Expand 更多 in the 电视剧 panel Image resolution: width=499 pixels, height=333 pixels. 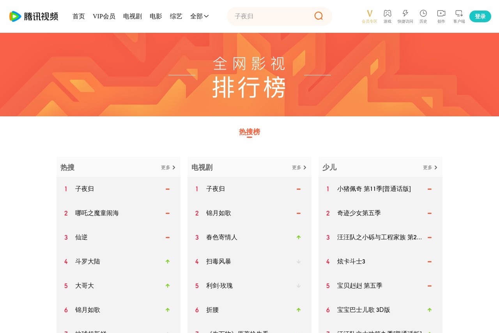pos(299,167)
